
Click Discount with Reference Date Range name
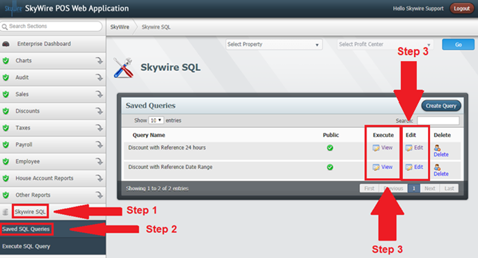170,167
